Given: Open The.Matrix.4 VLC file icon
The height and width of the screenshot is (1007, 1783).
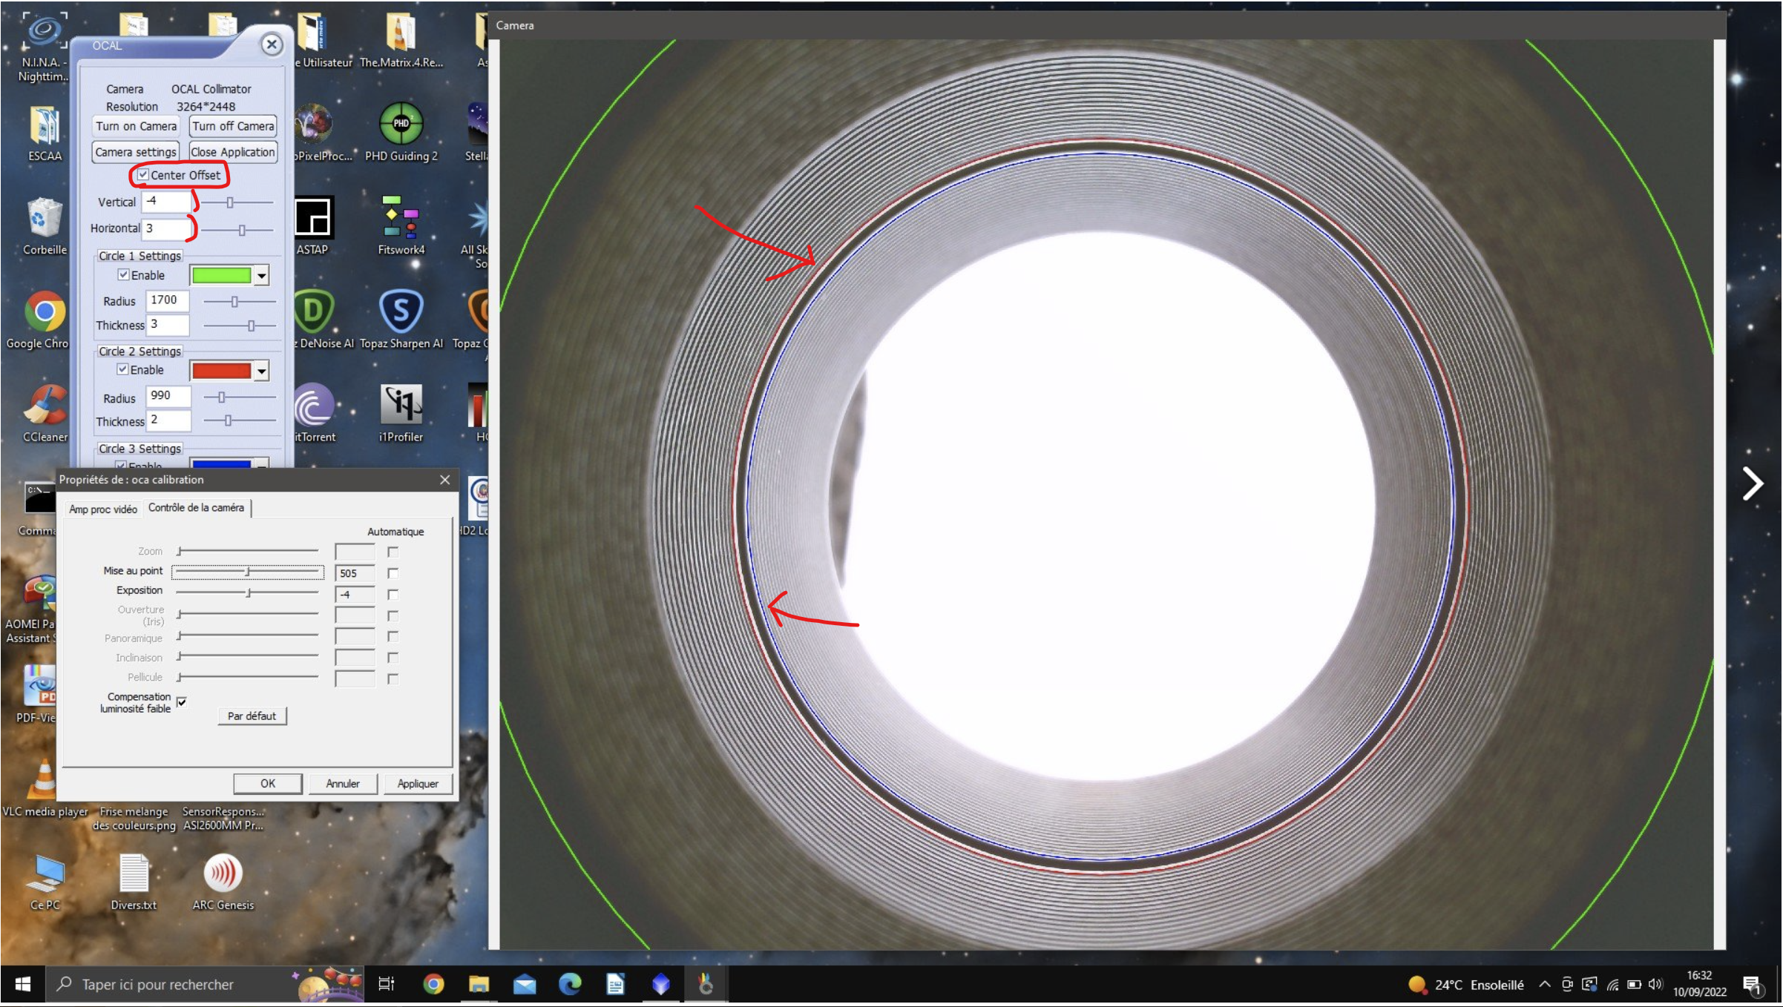Looking at the screenshot, I should point(401,41).
